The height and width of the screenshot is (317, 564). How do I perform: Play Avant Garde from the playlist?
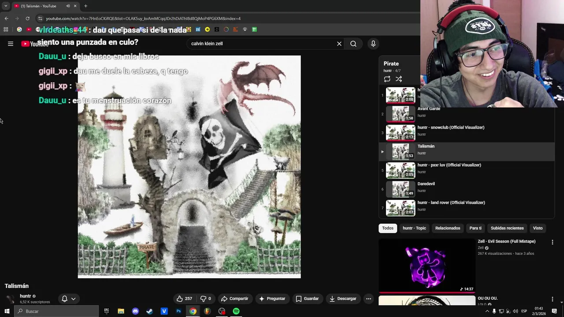(467, 114)
